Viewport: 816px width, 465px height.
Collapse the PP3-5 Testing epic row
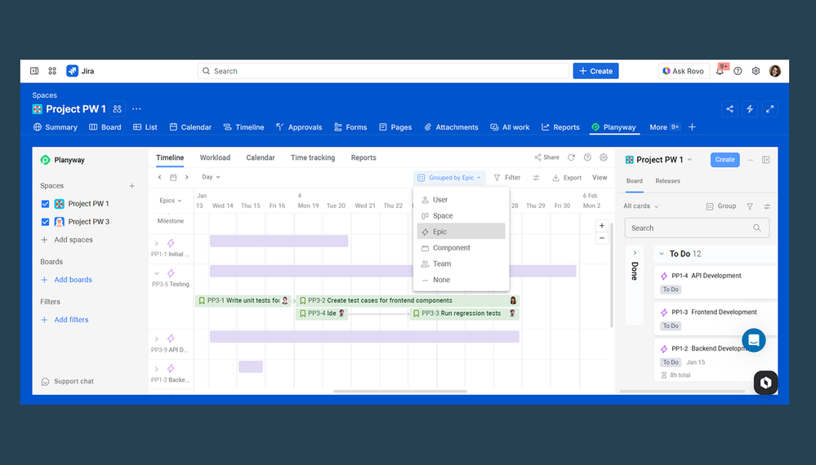pos(157,273)
